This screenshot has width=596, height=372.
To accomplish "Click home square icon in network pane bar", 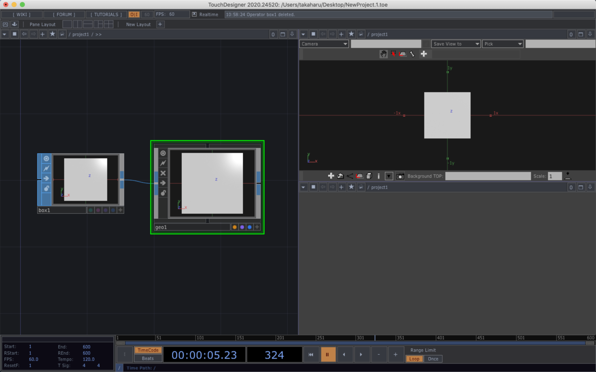I will coord(14,34).
